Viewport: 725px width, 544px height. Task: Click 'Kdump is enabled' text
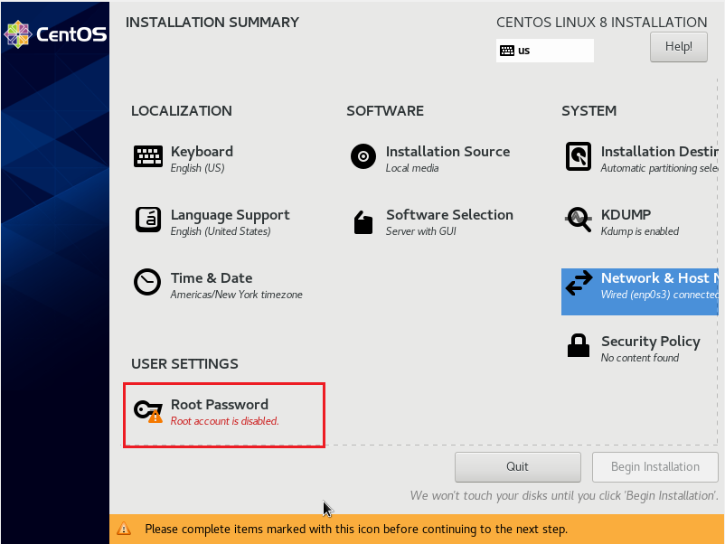point(640,231)
